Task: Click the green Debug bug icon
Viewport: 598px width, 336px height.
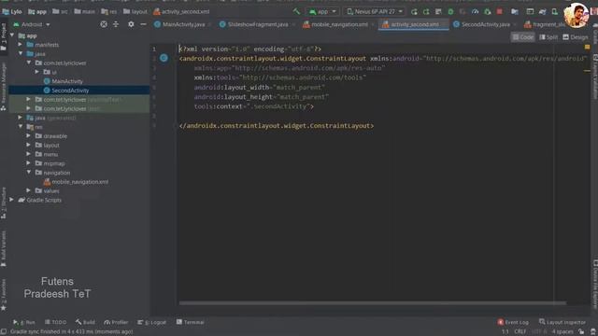Action: coord(450,12)
